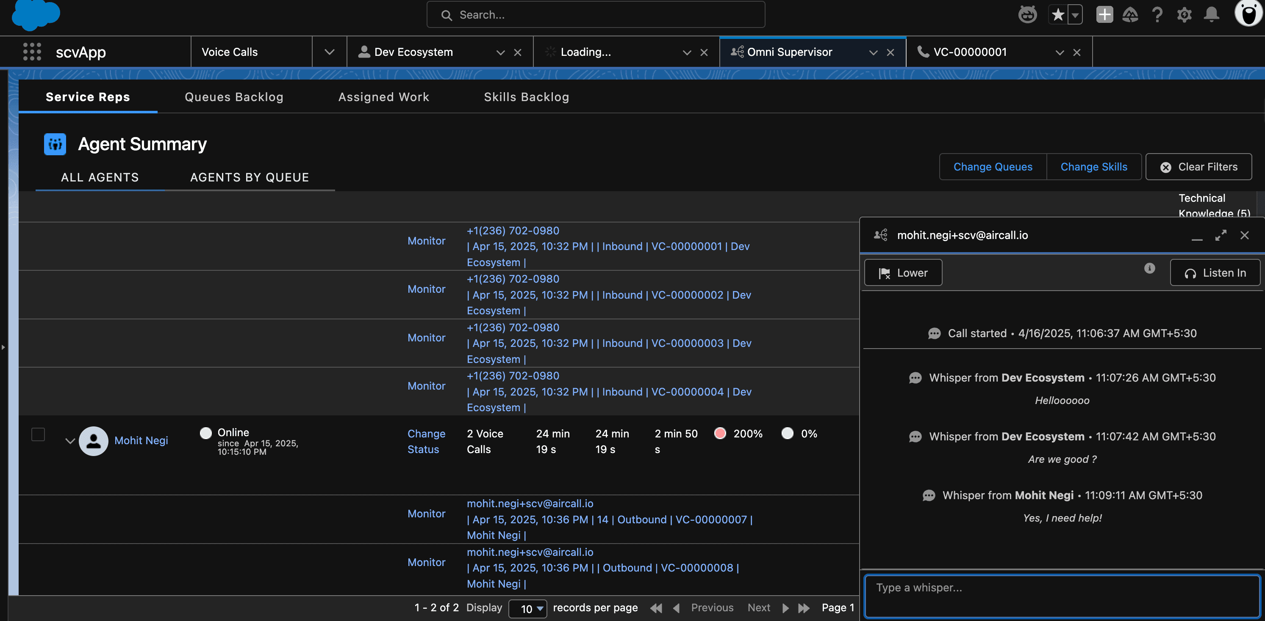Open the Setup gear icon

pos(1184,15)
